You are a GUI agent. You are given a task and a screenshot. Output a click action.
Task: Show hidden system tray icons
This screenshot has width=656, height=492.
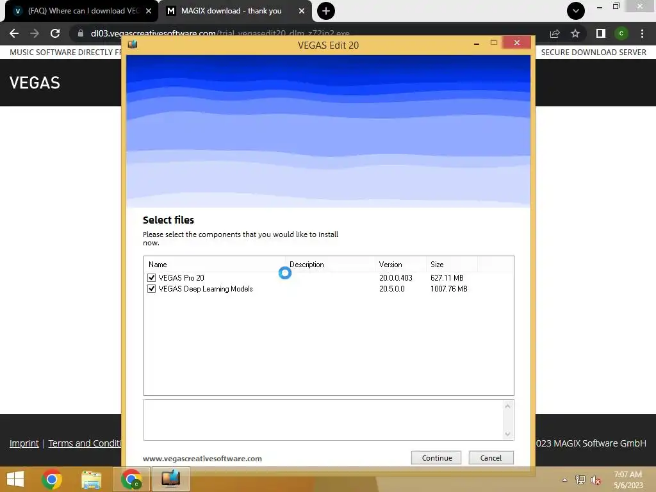coord(564,480)
